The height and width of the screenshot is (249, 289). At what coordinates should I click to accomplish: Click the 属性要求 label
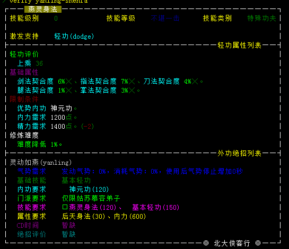[x=32, y=217]
